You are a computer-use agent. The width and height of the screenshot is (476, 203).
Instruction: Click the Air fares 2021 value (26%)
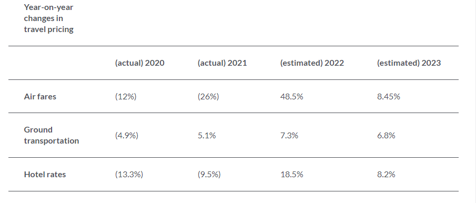(208, 96)
